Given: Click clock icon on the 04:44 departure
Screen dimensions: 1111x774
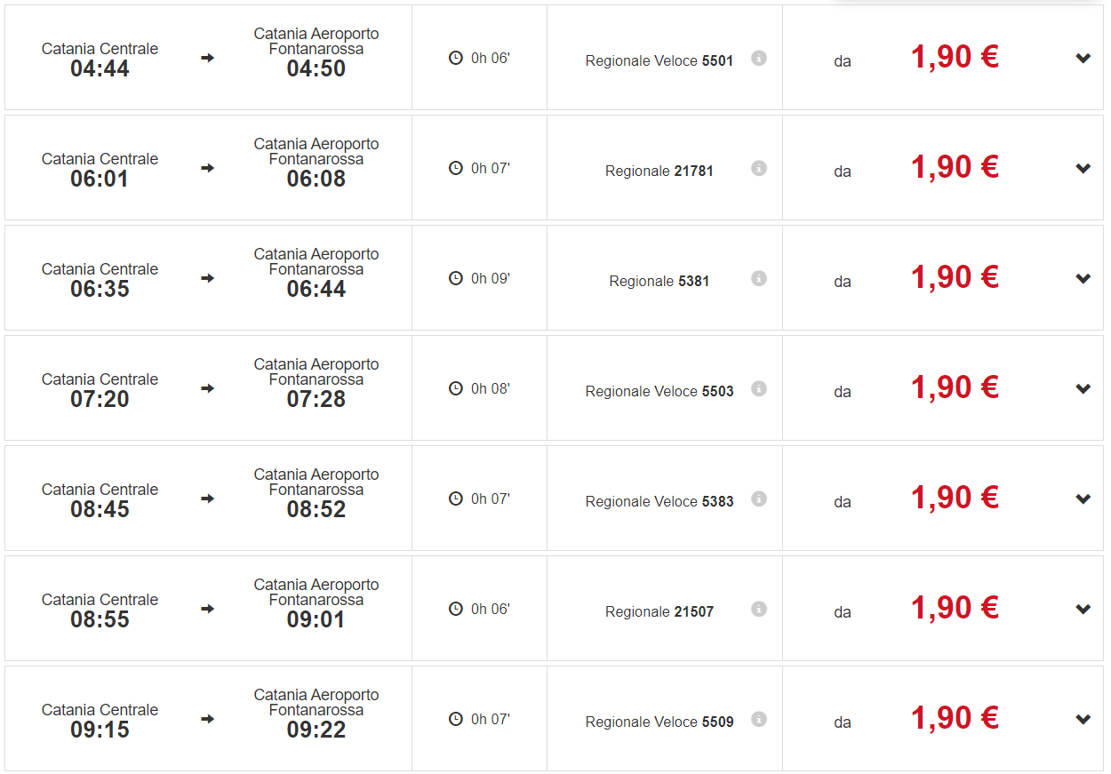Looking at the screenshot, I should [456, 58].
